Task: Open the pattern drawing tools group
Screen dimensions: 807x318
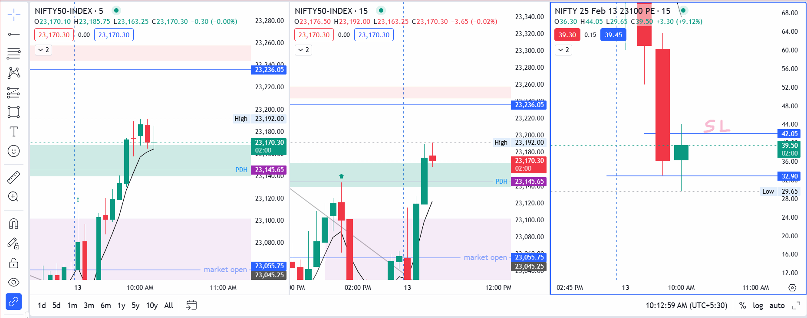Action: [13, 73]
